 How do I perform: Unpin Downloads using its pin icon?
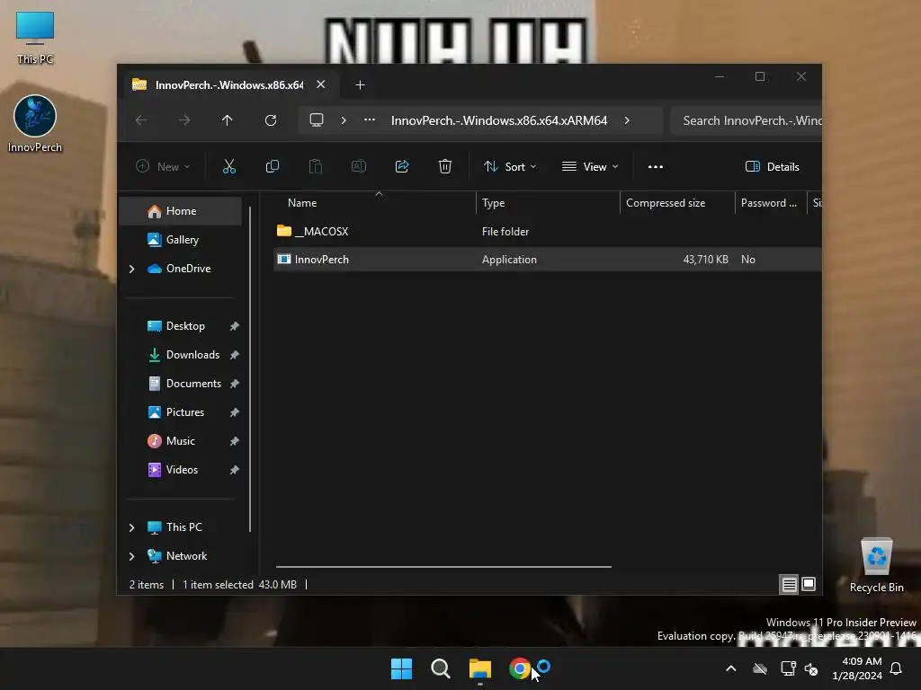click(x=234, y=354)
